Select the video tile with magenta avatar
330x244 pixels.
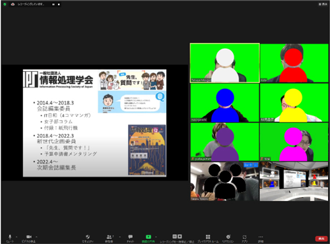294,142
